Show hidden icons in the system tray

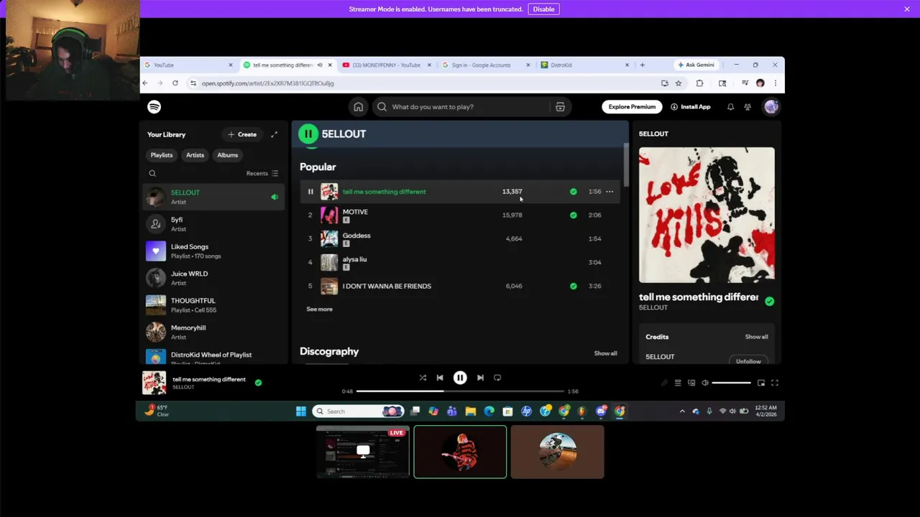(x=682, y=411)
